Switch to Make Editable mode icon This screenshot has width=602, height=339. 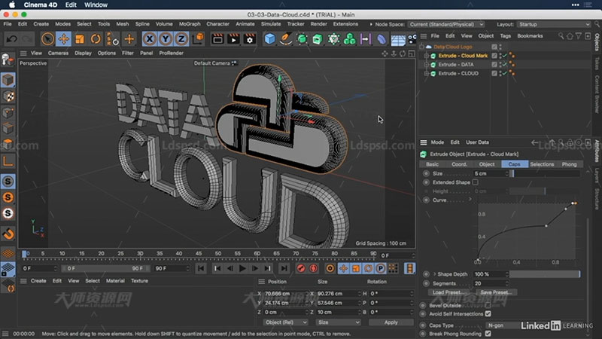pos(8,60)
